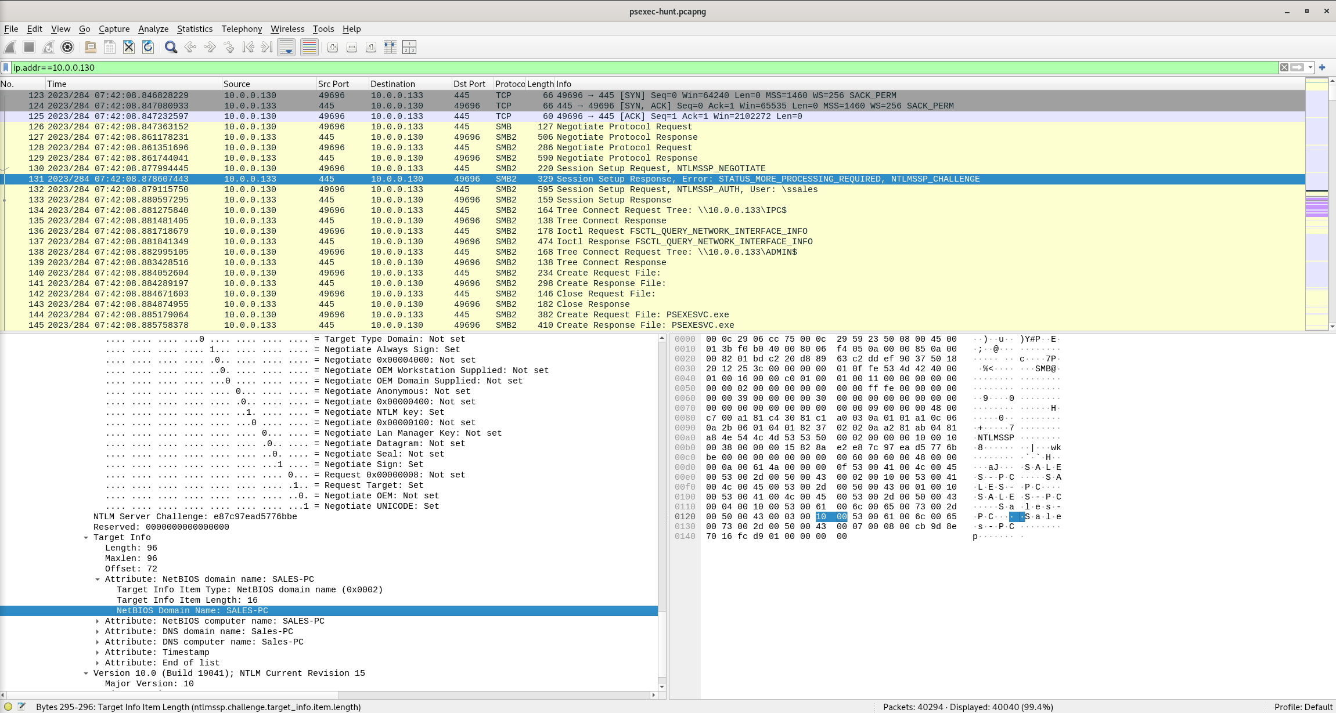Open expert information status icon
This screenshot has height=713, width=1336.
8,707
